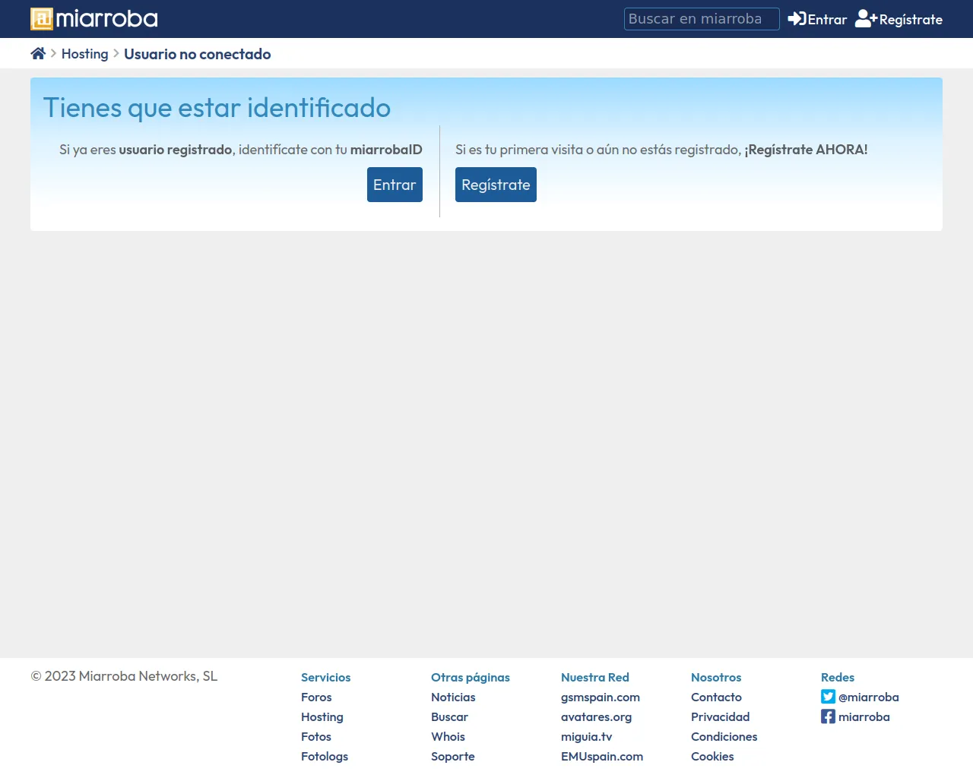
Task: Focus the Buscar en miarroba search field
Action: 701,19
